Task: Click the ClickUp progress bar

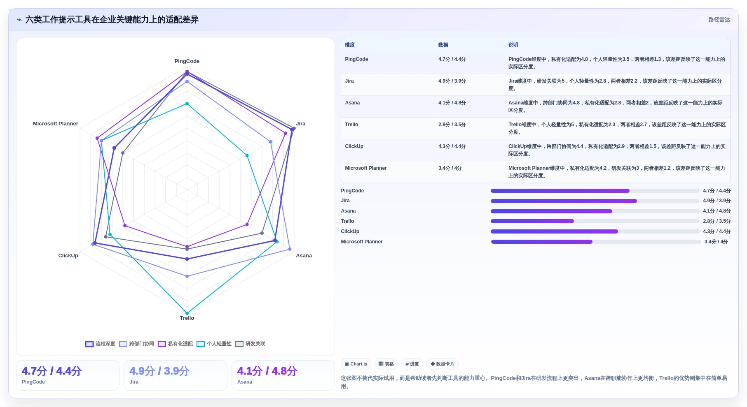Action: pyautogui.click(x=595, y=231)
